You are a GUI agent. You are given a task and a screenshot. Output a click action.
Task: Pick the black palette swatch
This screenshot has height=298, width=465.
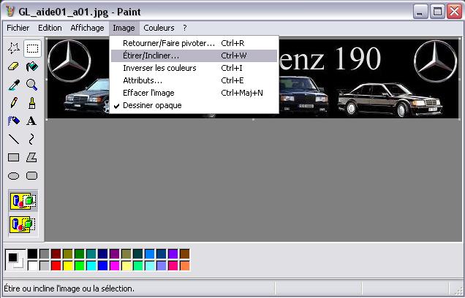point(33,254)
